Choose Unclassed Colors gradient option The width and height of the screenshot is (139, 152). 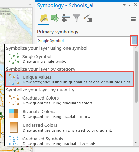[70, 127]
